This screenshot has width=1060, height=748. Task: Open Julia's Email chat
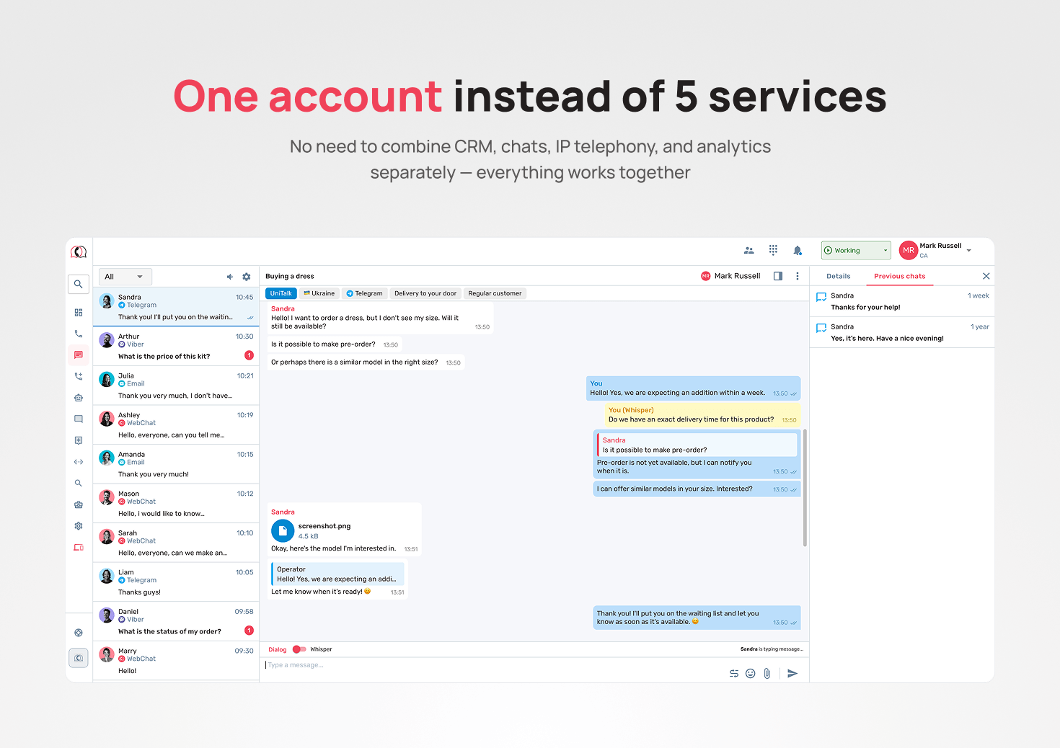point(176,386)
